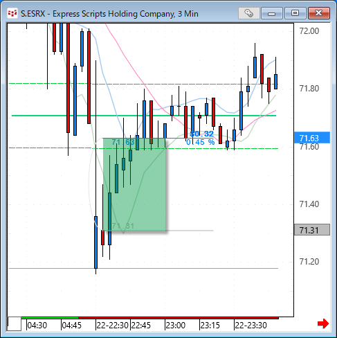This screenshot has height=338, width=337.
Task: Click the 23:15 time axis label
Action: tap(210, 326)
